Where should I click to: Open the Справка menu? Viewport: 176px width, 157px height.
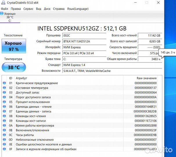[59, 9]
